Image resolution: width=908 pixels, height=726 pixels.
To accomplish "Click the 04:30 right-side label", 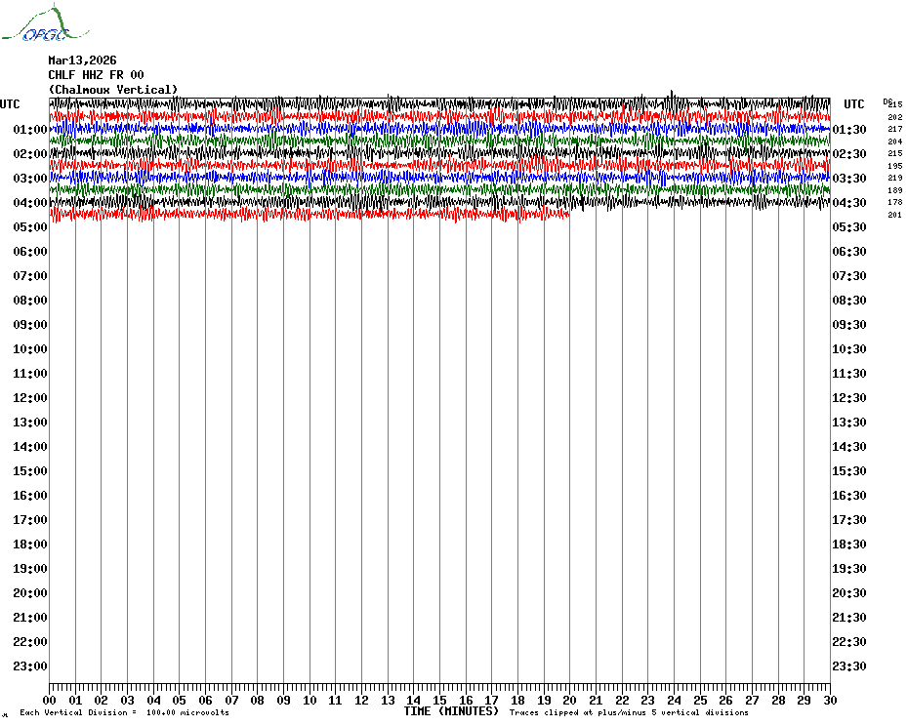I will coord(849,203).
